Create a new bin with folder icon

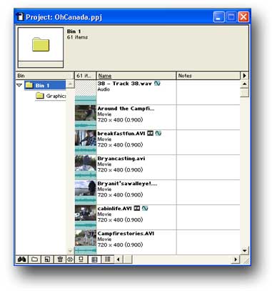[35, 260]
